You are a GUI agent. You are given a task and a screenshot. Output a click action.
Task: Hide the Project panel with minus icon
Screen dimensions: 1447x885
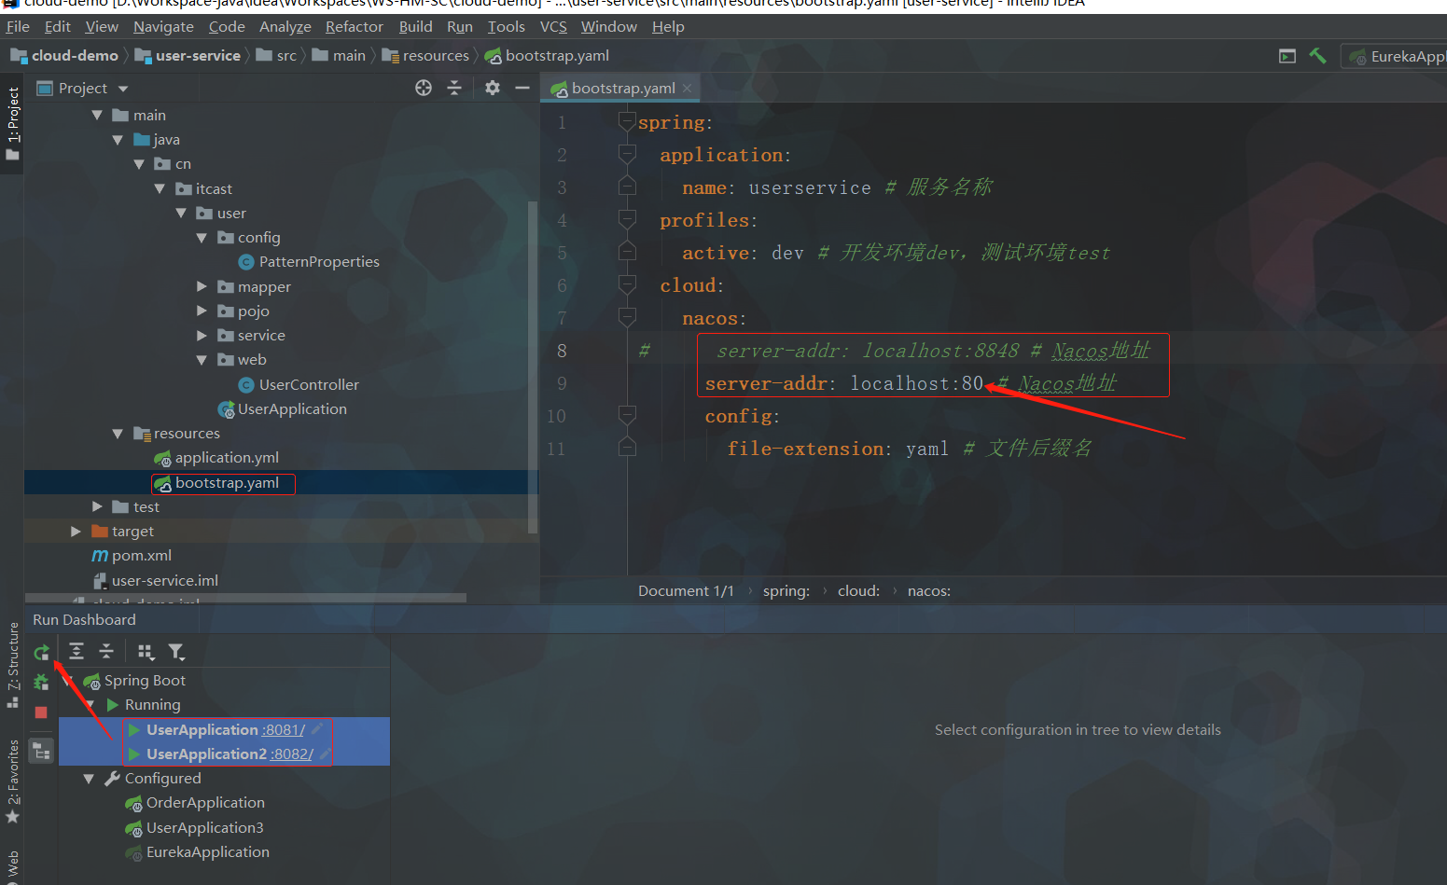point(522,88)
